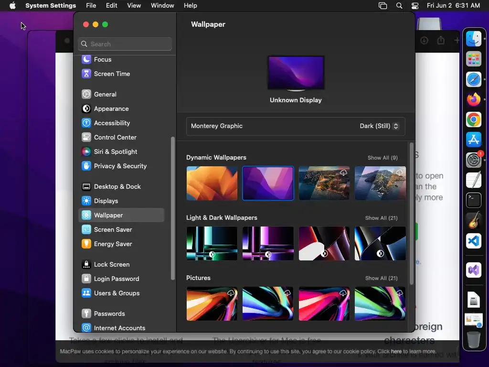Select Wallpaper sidebar item

point(122,216)
